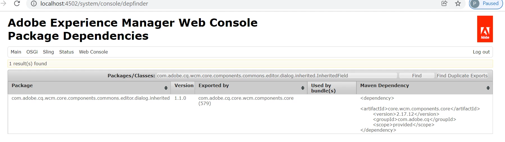Open the Status menu

[67, 52]
